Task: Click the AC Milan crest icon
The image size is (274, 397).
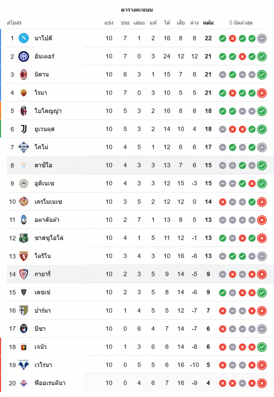Action: pyautogui.click(x=24, y=75)
